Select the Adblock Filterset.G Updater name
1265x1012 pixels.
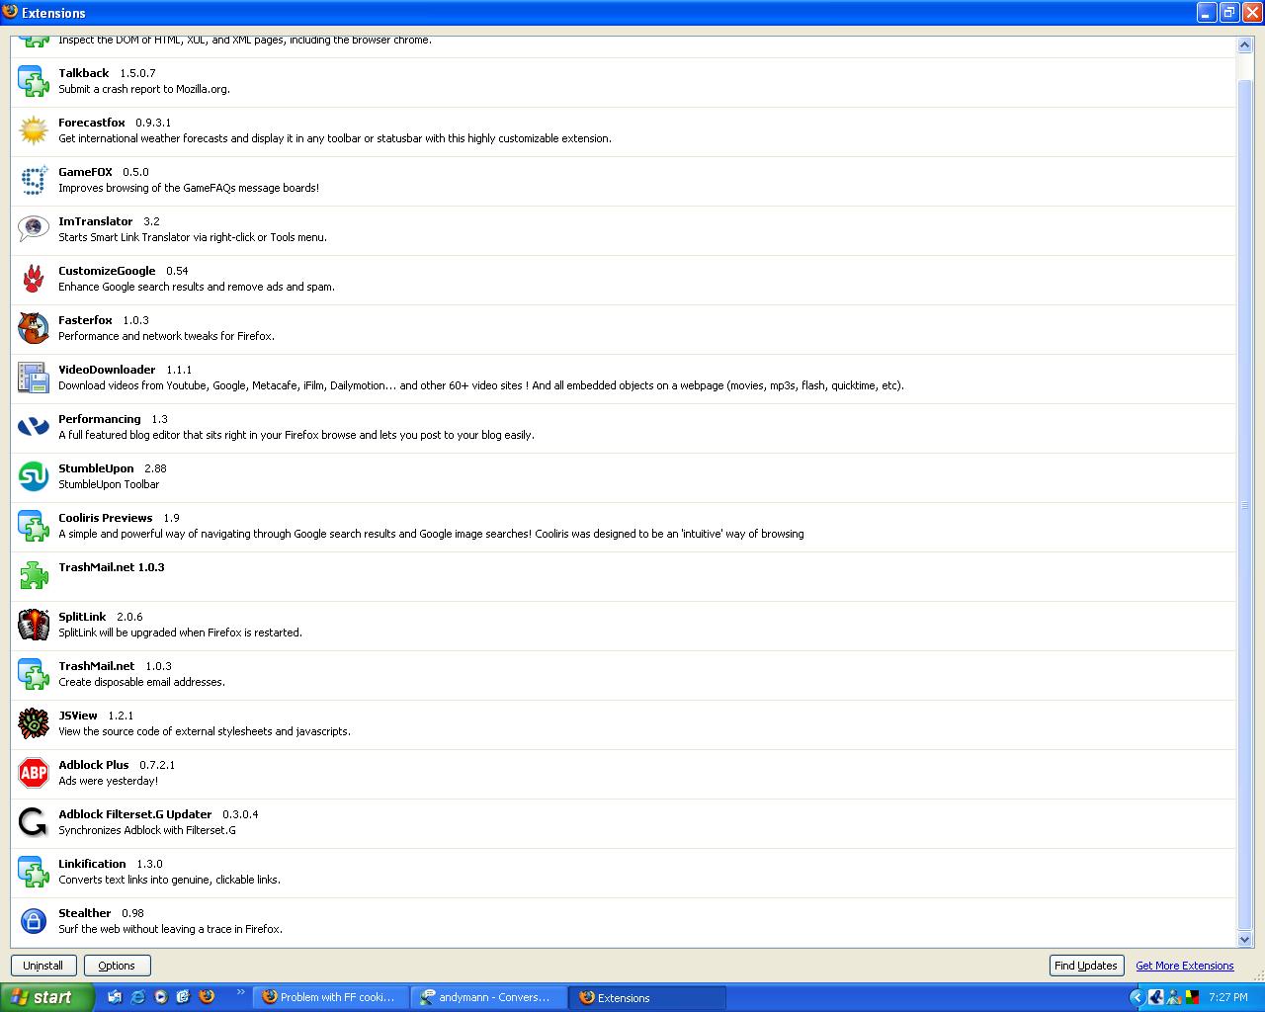point(135,814)
